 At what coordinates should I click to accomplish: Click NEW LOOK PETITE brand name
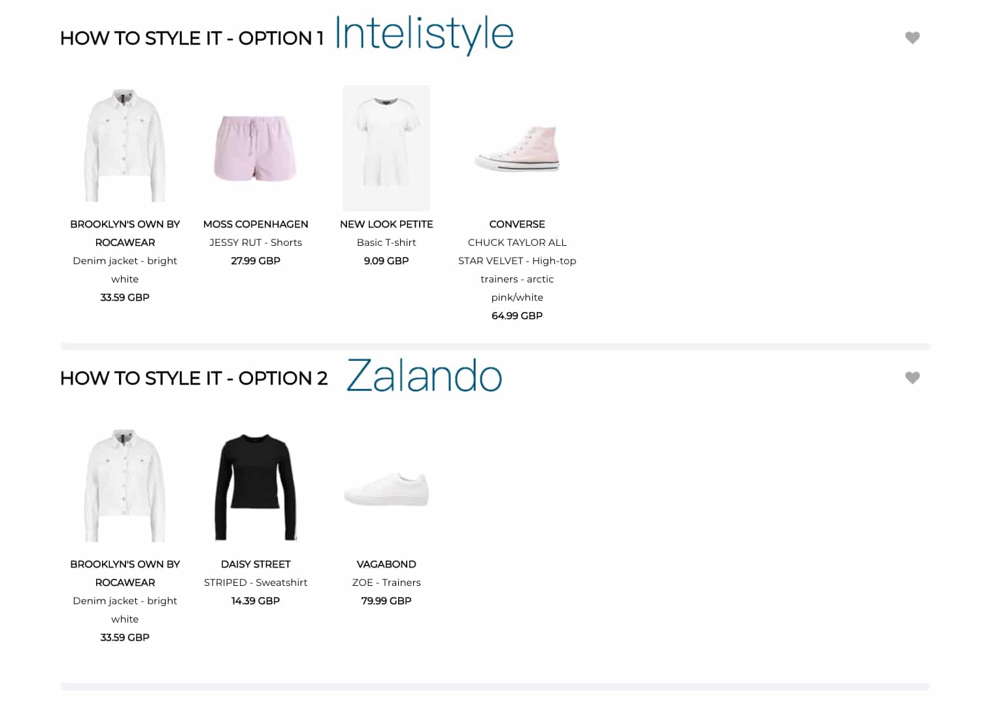coord(386,224)
